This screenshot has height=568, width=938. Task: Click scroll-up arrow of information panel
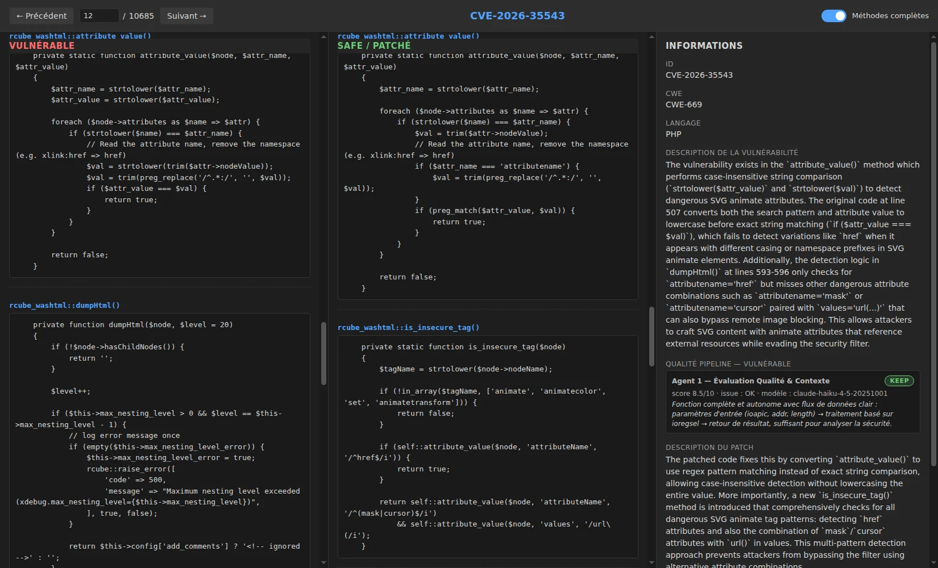click(933, 37)
